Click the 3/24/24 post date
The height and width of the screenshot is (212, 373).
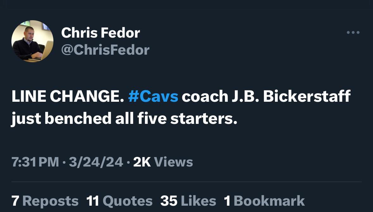96,162
